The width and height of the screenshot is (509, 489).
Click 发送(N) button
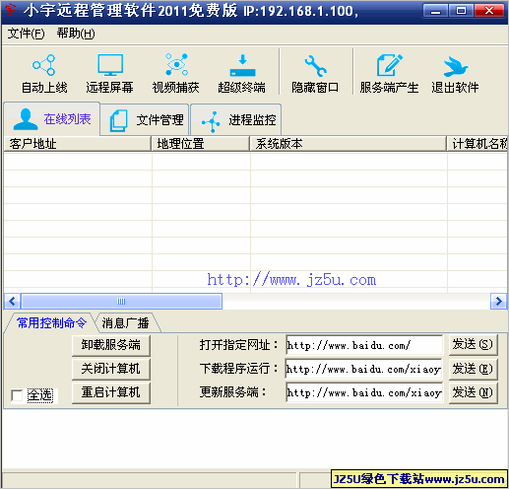click(x=473, y=392)
